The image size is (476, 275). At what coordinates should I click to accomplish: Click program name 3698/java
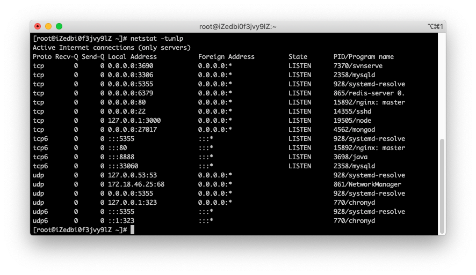pyautogui.click(x=351, y=157)
